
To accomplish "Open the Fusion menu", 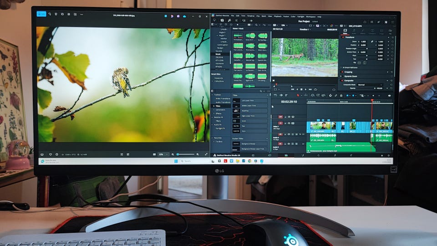I will (286, 16).
